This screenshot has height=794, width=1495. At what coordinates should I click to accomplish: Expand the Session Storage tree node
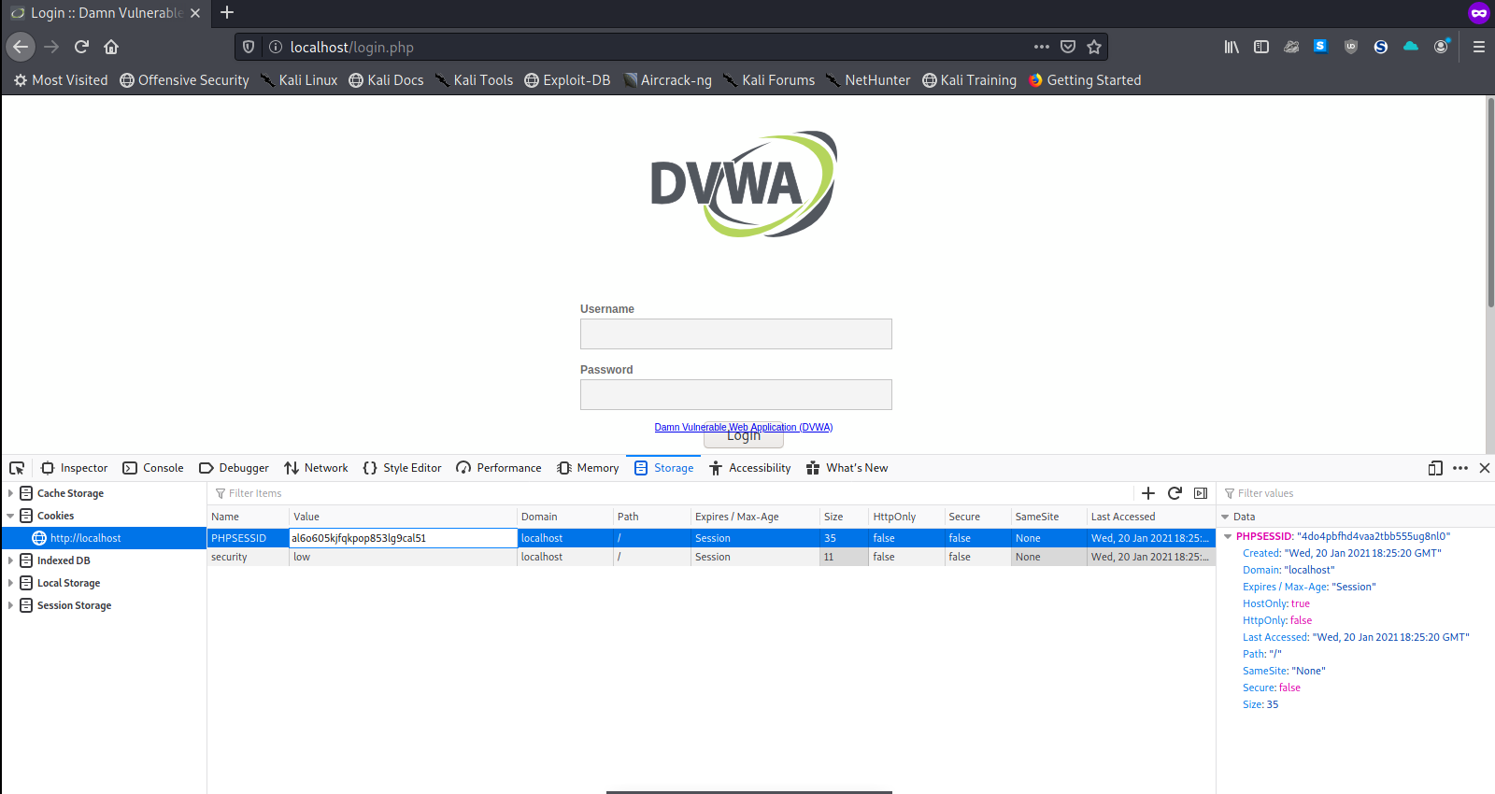click(x=10, y=605)
